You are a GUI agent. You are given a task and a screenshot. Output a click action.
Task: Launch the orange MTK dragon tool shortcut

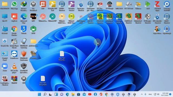click(x=129, y=16)
